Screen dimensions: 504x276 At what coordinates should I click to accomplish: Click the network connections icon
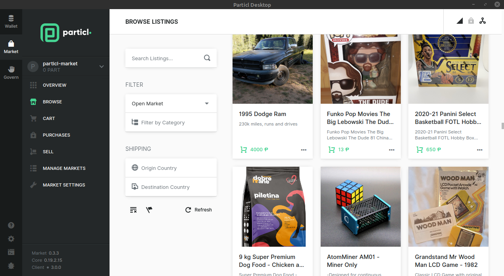coord(483,21)
